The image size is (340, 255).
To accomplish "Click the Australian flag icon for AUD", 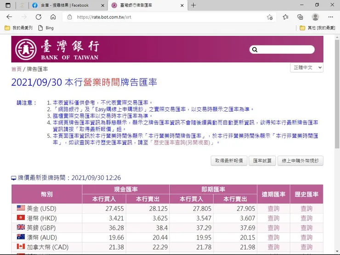I will tap(21, 237).
